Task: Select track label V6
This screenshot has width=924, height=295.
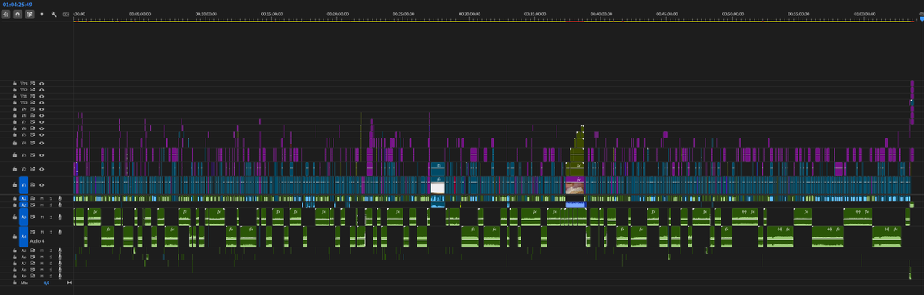Action: coord(24,128)
